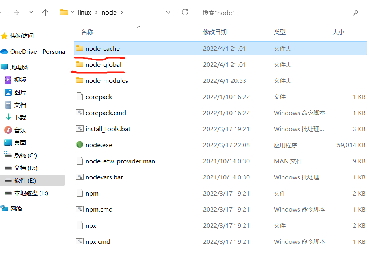Viewport: 370px width, 256px height.
Task: Sort by the 修改日期 column header
Action: [x=215, y=32]
